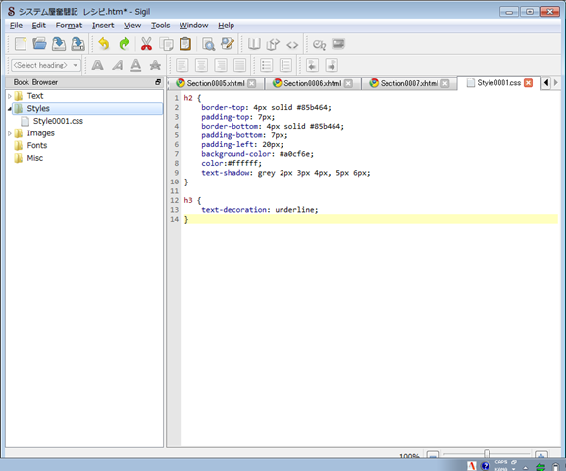Apply italic formatting icon

117,65
